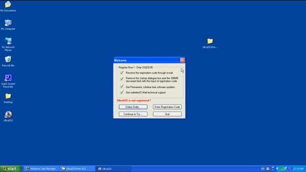Click the Quick Screen Recorder tray icon
Image resolution: width=306 pixels, height=172 pixels.
[x=290, y=169]
